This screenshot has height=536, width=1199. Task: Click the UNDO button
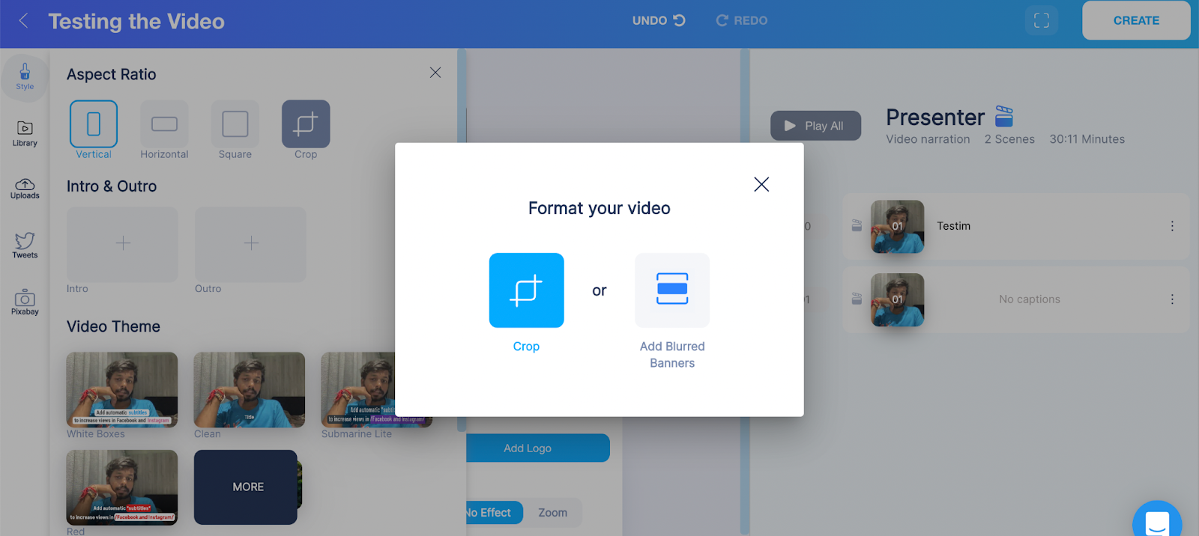coord(658,20)
